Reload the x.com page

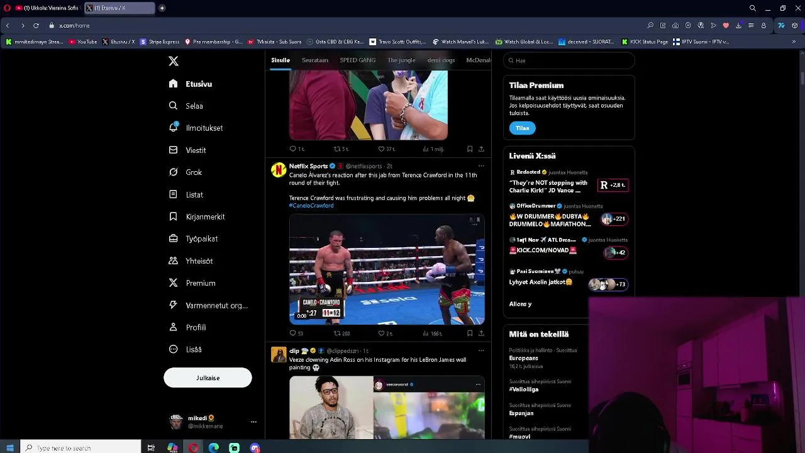pos(36,25)
